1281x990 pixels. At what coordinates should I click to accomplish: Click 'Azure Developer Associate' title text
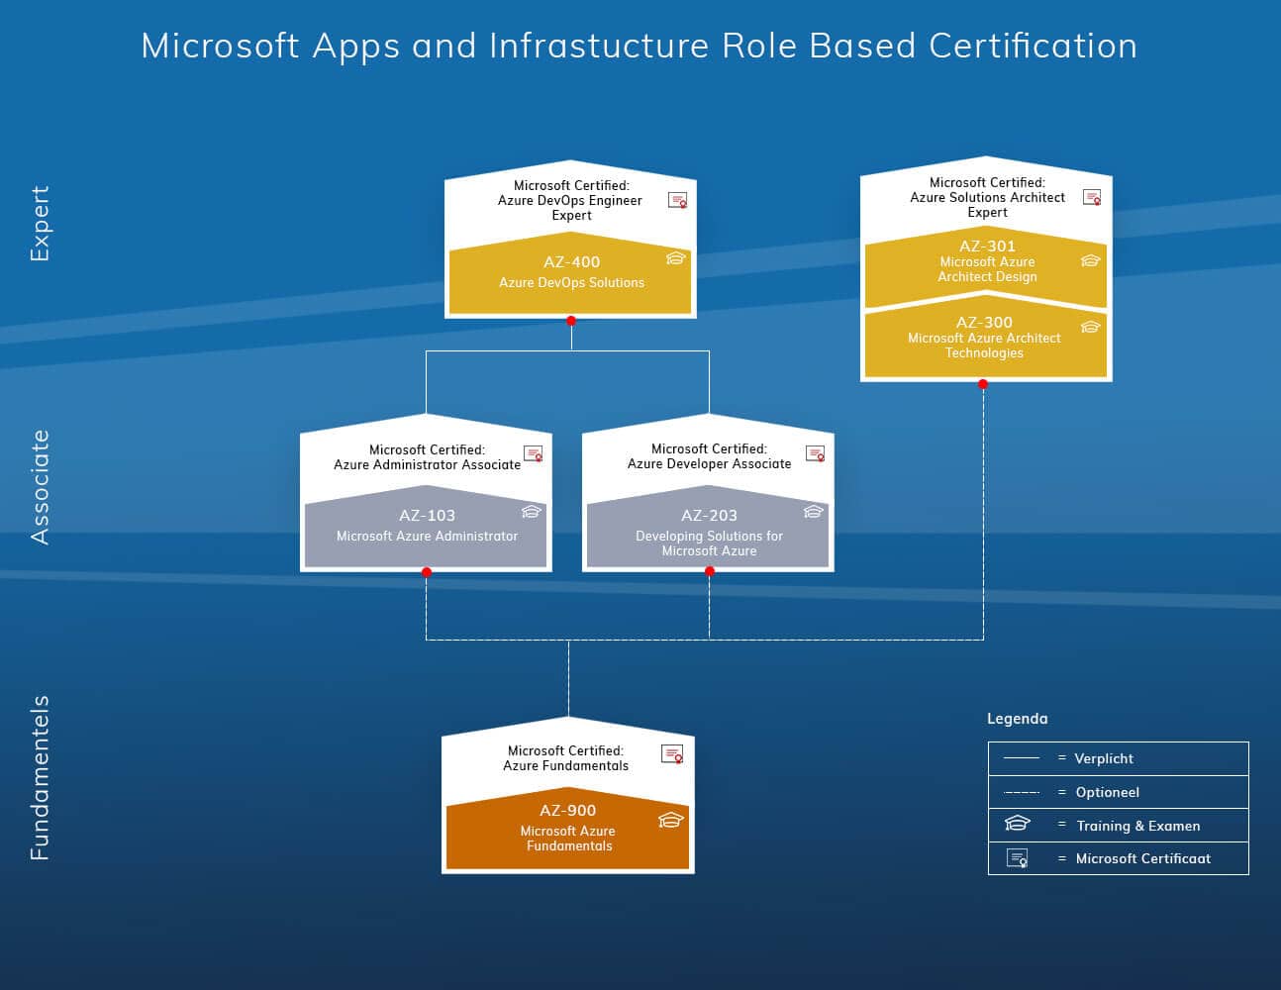pyautogui.click(x=709, y=463)
